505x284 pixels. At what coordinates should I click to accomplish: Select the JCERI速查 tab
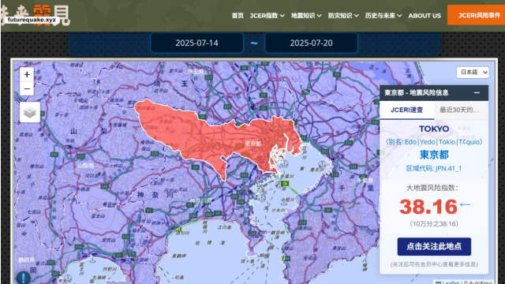pos(407,110)
